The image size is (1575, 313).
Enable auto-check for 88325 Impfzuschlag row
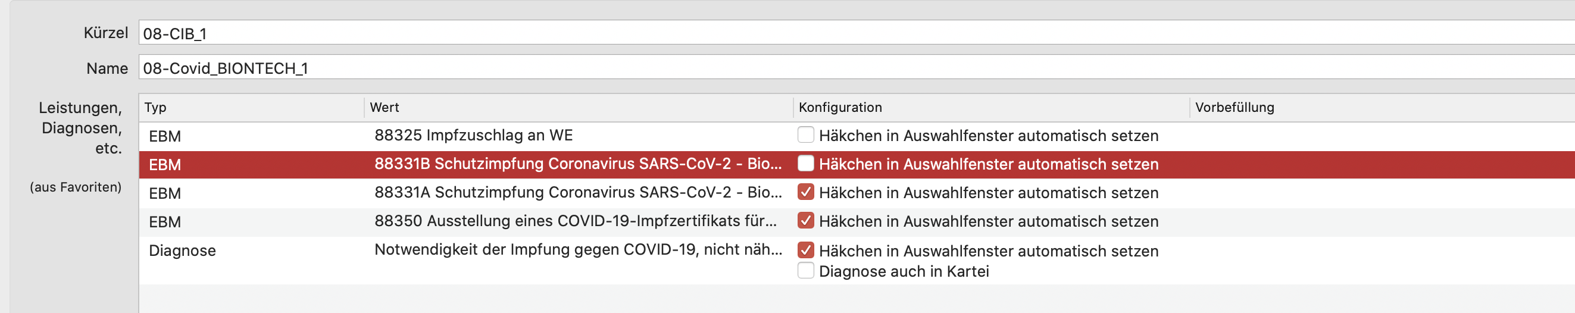[x=805, y=134]
